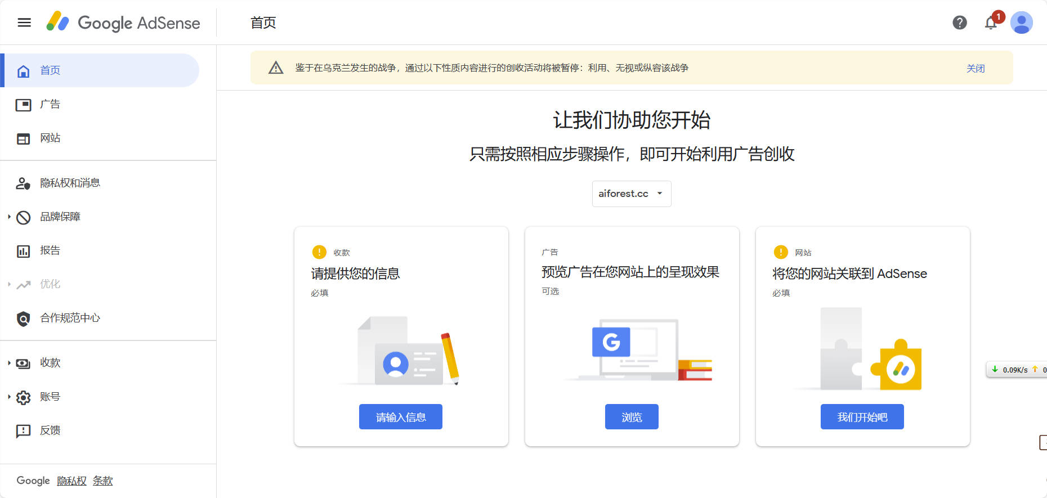Select 首页 in the sidebar
Screen dimensions: 1047x498
(100, 70)
